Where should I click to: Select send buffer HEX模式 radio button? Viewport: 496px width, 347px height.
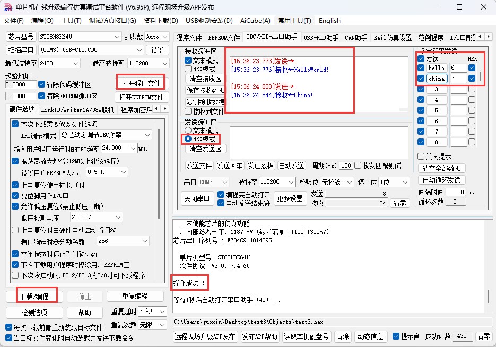[188, 139]
